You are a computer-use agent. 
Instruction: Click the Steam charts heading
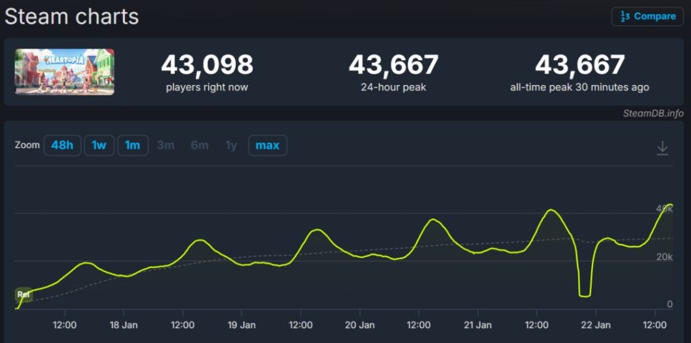coord(72,16)
